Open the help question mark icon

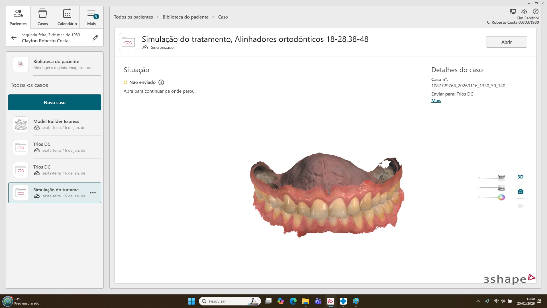click(x=536, y=12)
